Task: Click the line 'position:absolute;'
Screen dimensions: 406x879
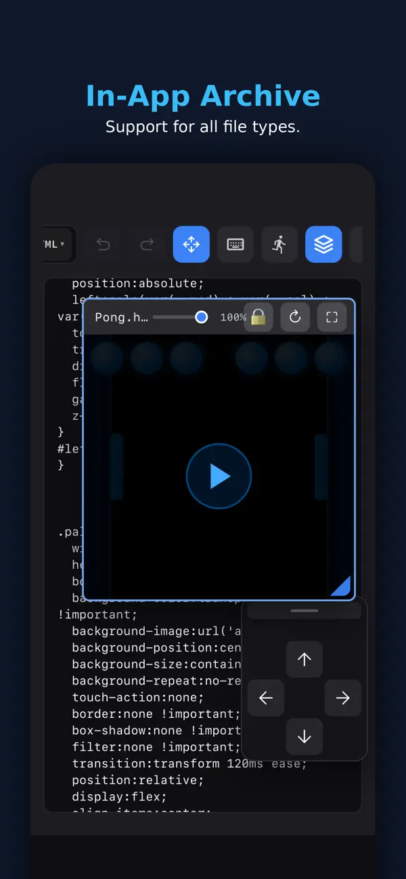Action: tap(138, 283)
